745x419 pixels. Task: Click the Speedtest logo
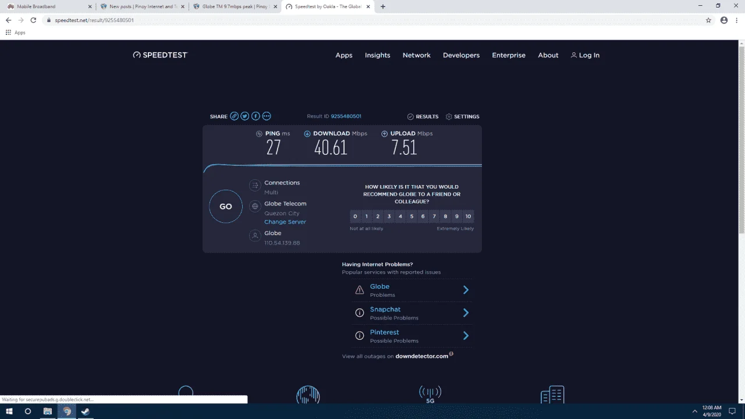[161, 55]
